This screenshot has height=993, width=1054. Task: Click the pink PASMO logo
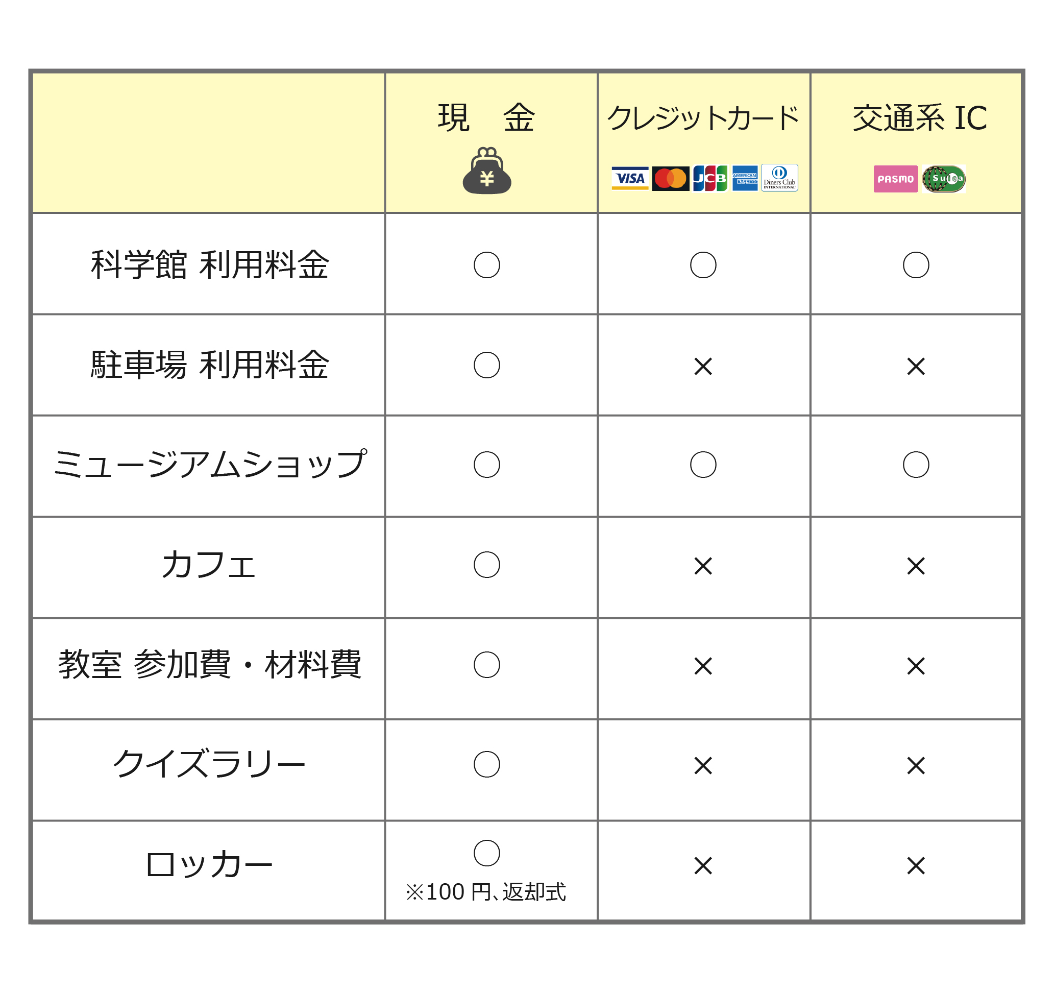[x=895, y=179]
